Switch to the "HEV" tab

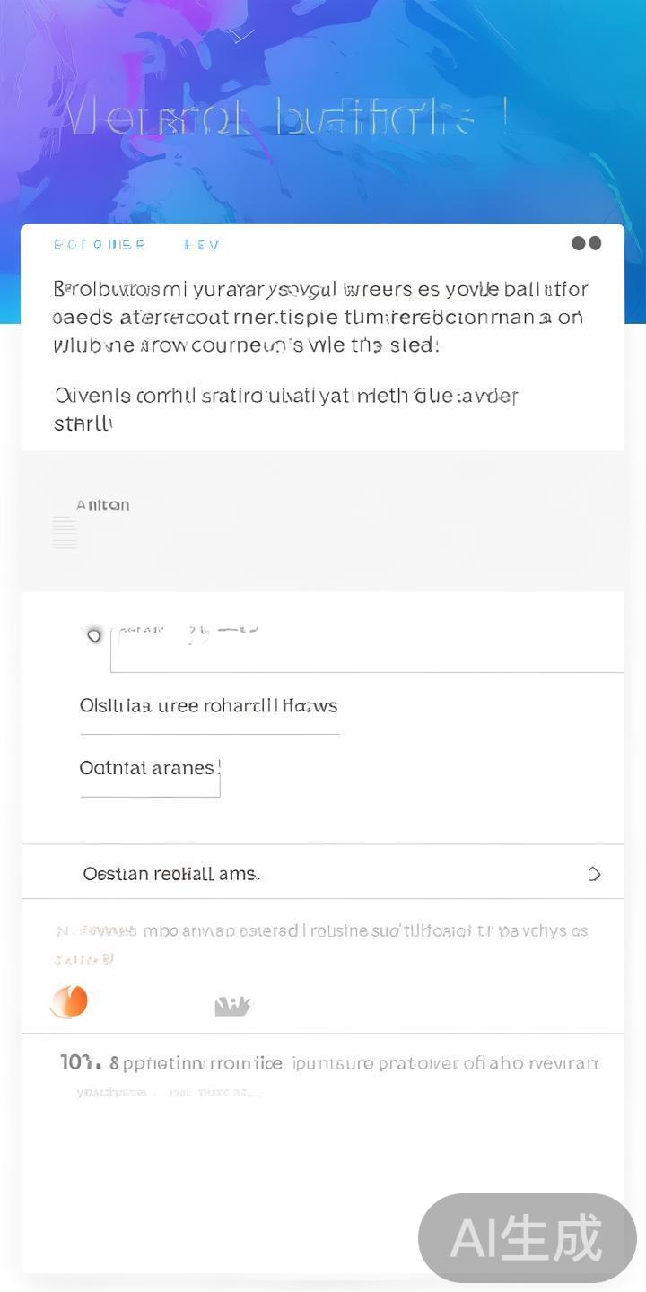tap(202, 244)
